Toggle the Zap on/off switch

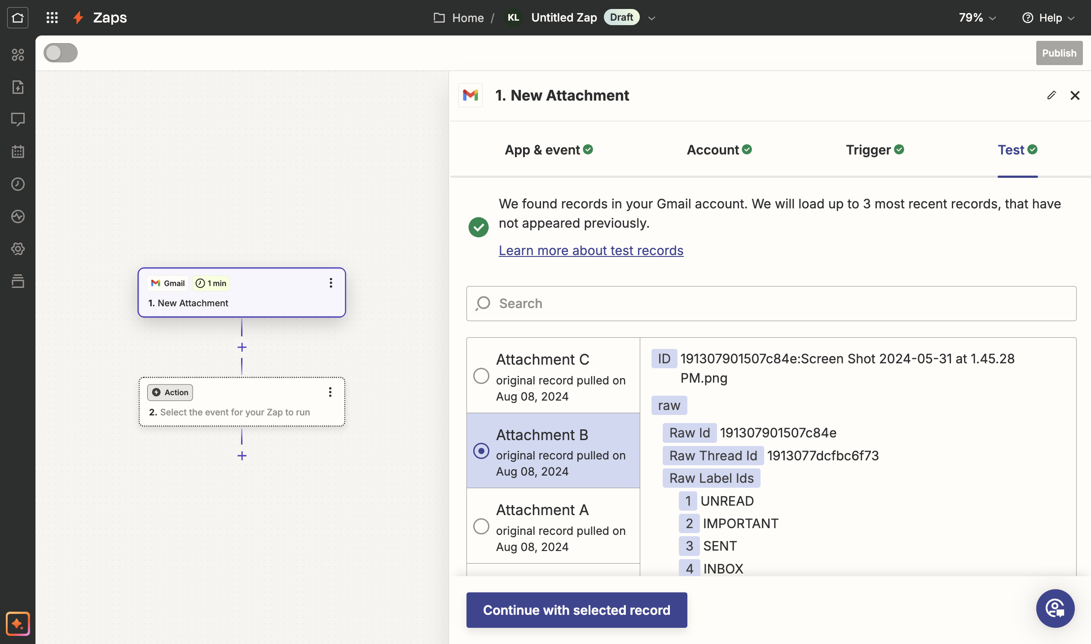61,53
